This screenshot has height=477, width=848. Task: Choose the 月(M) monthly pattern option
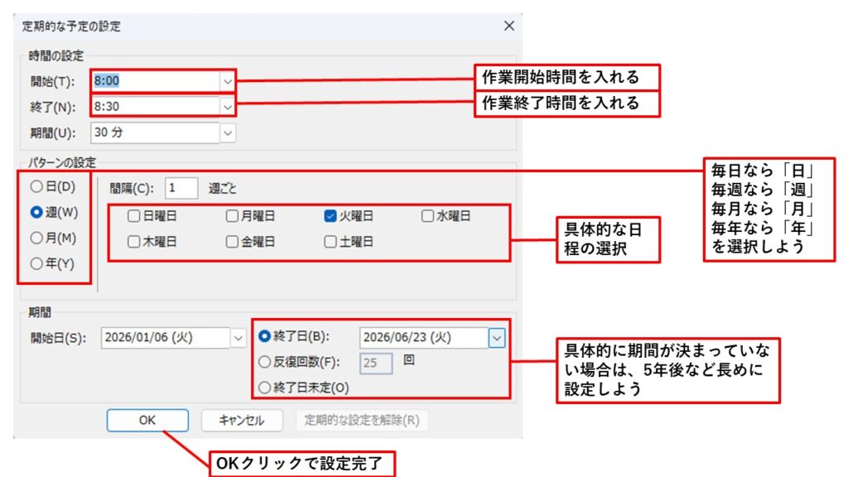[36, 238]
